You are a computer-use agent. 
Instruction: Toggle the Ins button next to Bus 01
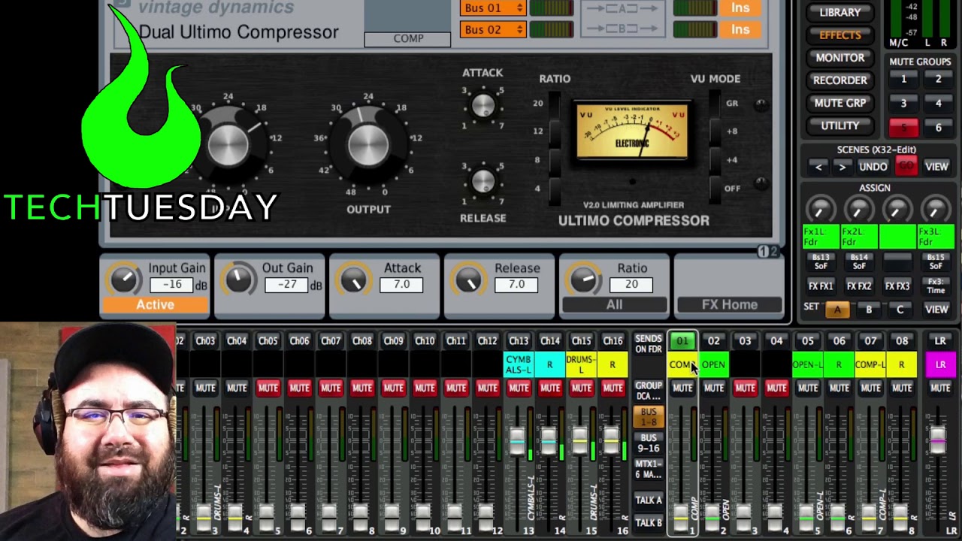point(740,8)
